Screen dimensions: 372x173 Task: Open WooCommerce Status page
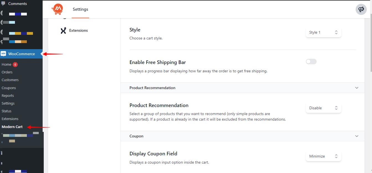pyautogui.click(x=7, y=111)
